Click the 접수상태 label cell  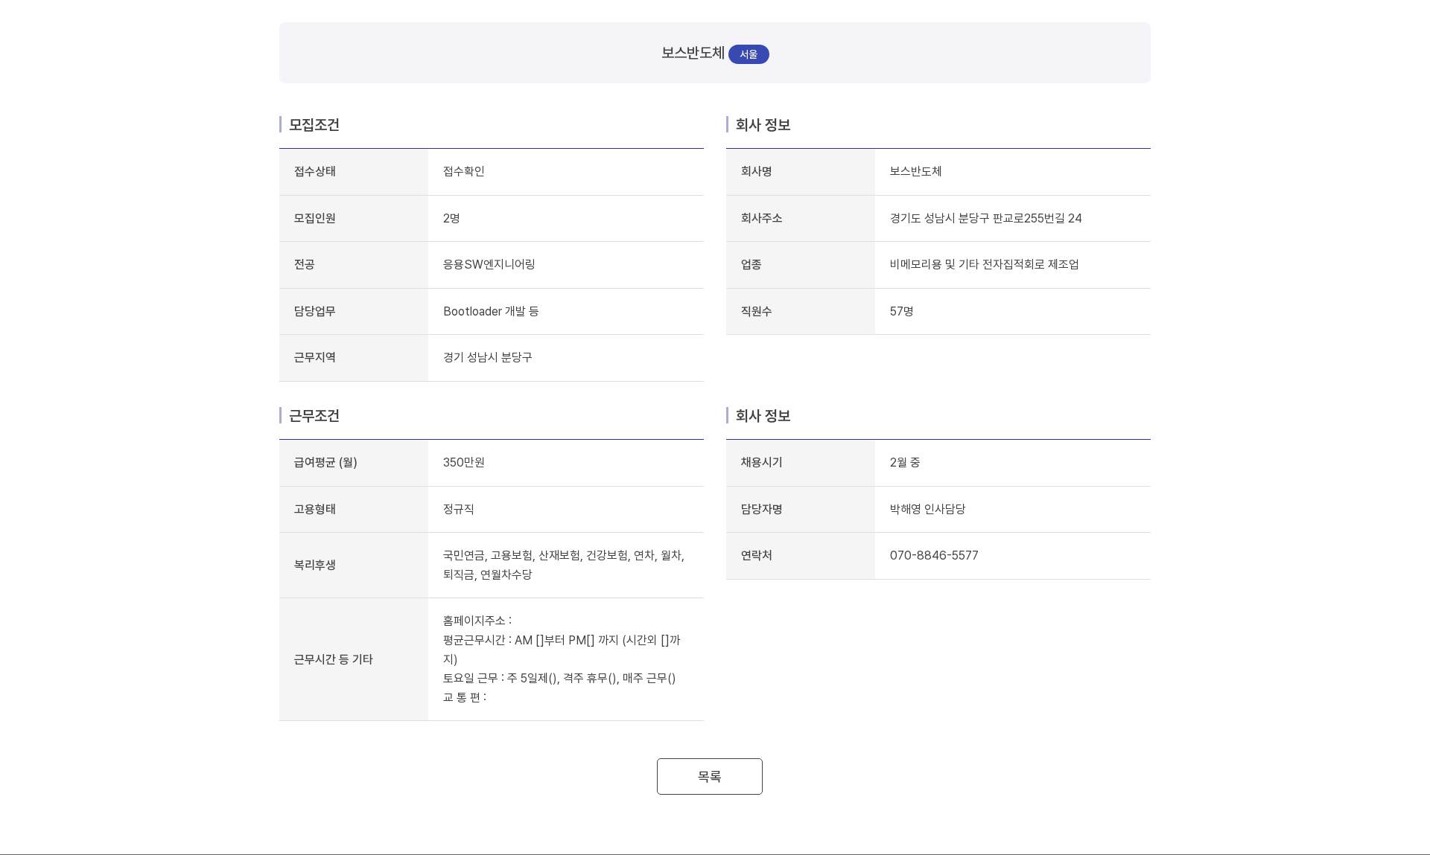tap(354, 172)
